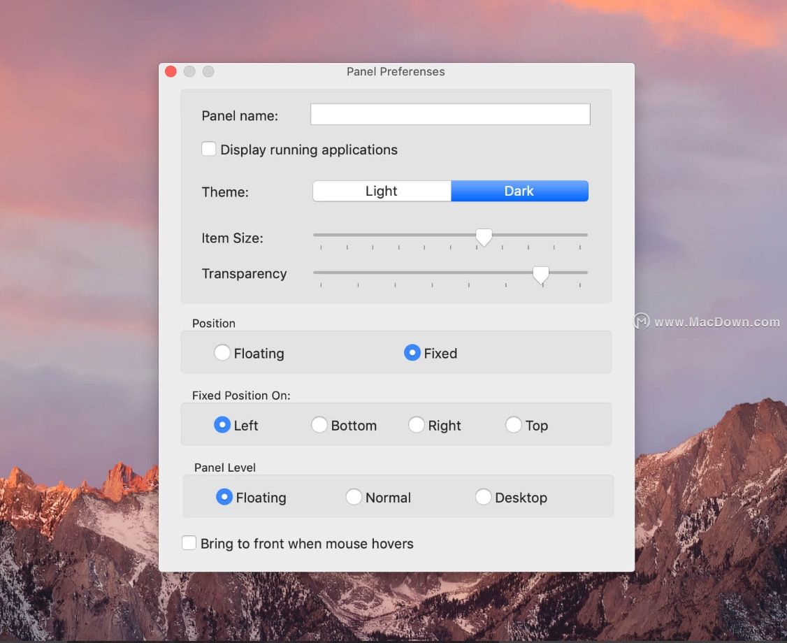Set Panel Level to Floating
Image resolution: width=787 pixels, height=643 pixels.
click(224, 497)
